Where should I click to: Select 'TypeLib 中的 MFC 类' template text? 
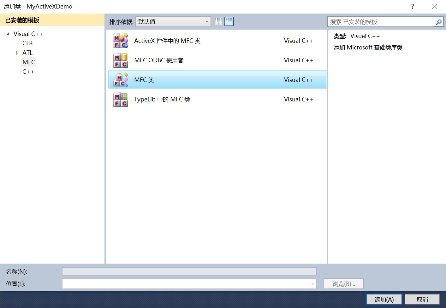[162, 100]
